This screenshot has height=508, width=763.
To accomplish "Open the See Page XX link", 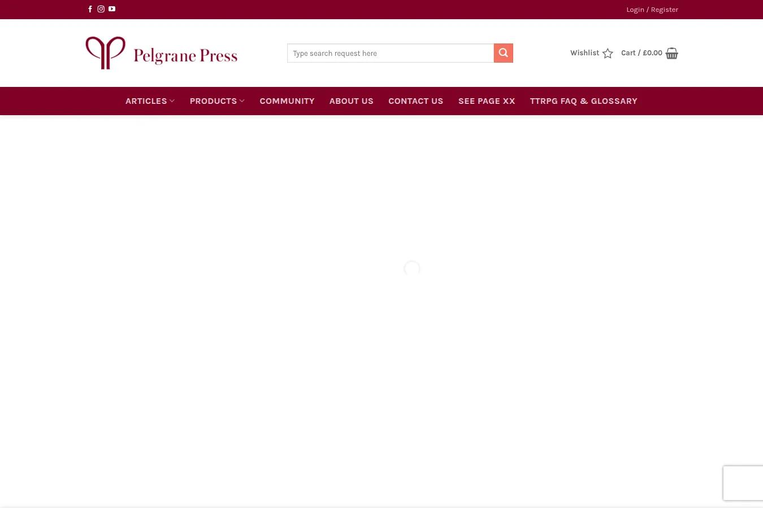I will coord(487,101).
